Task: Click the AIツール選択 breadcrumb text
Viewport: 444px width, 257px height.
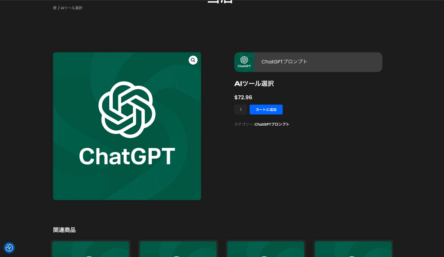Action: (x=72, y=8)
